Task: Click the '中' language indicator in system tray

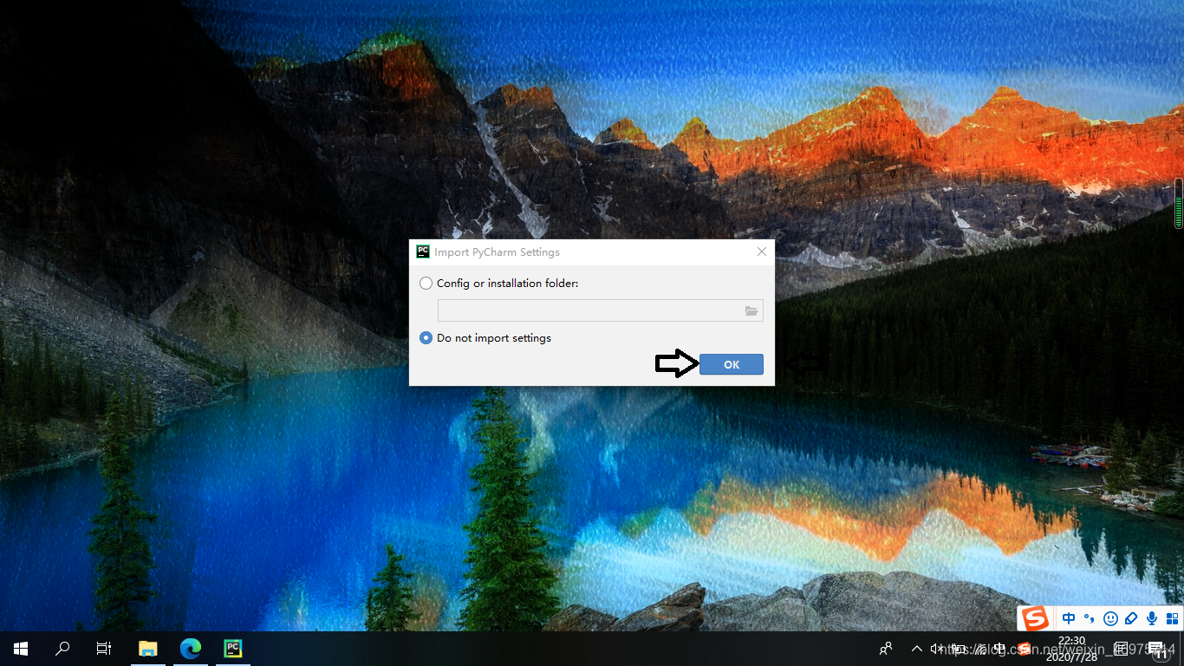Action: [x=999, y=649]
